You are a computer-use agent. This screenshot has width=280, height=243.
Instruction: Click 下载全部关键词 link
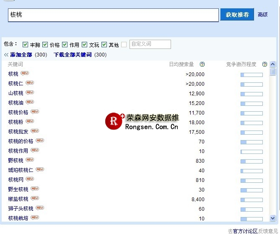coord(73,55)
